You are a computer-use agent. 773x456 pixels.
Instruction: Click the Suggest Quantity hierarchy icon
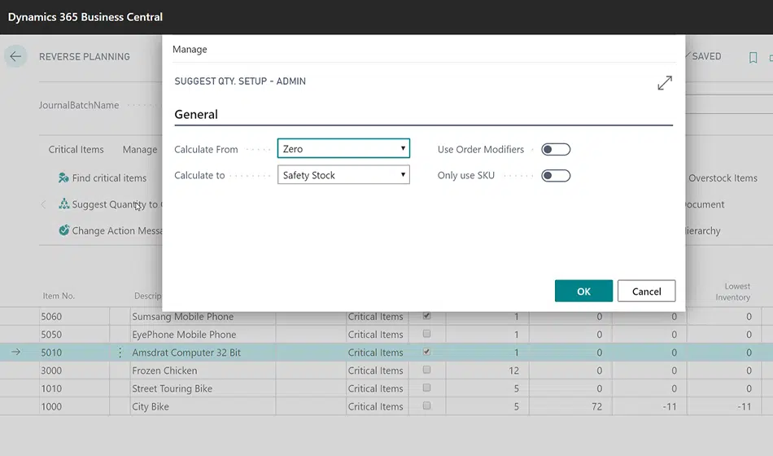(x=63, y=204)
